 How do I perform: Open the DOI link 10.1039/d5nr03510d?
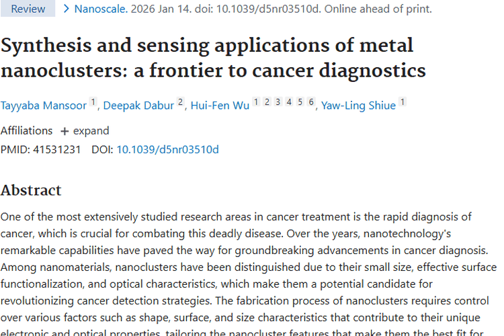coord(167,149)
